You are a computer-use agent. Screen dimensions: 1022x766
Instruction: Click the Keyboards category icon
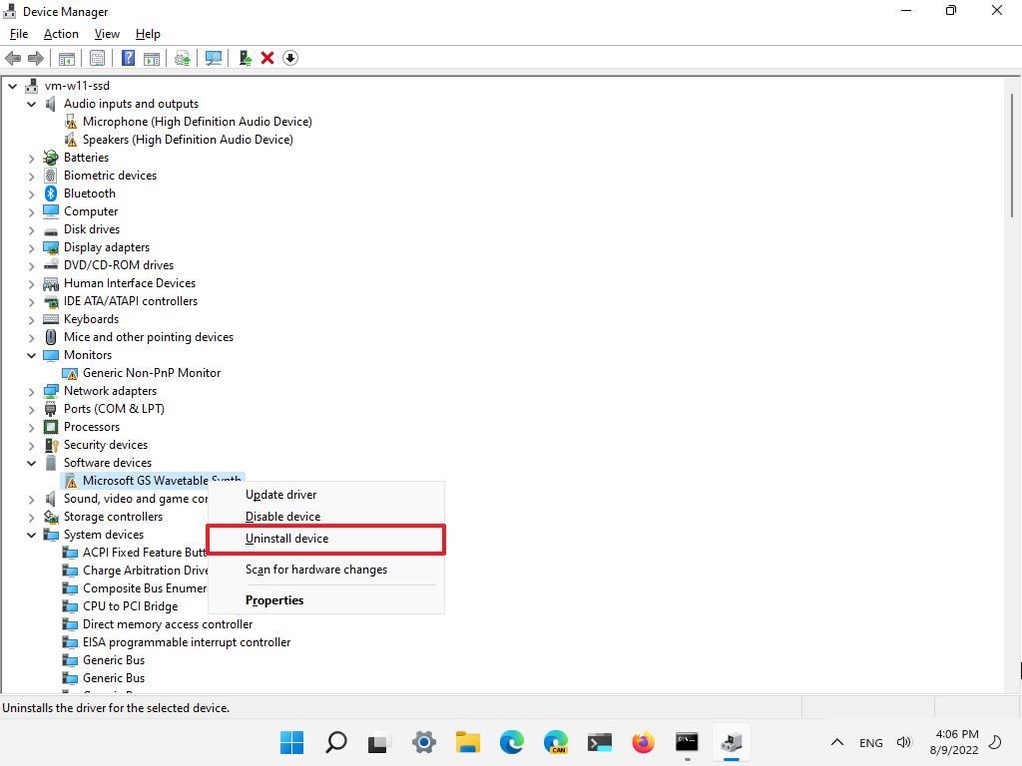click(51, 319)
